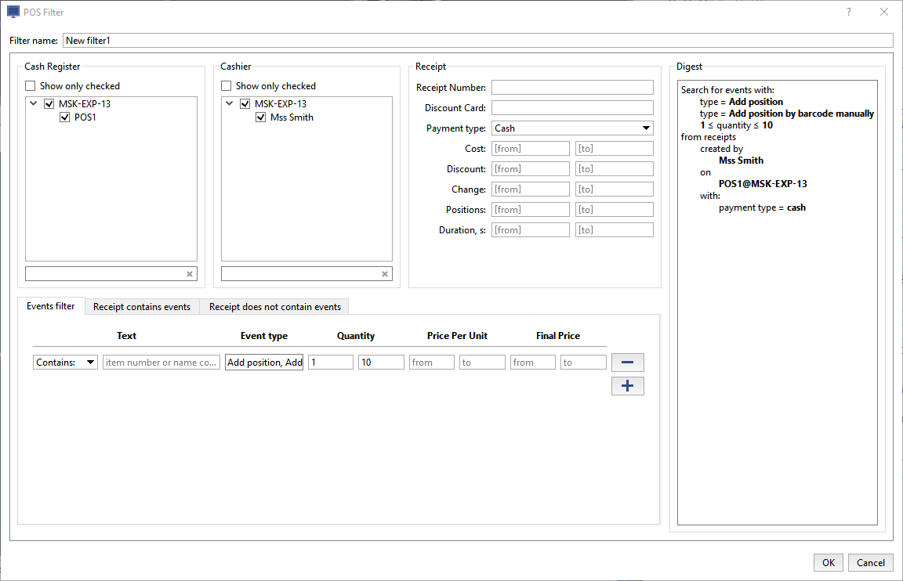Click the Filter name text field
Viewport: 903px width, 581px height.
(477, 41)
